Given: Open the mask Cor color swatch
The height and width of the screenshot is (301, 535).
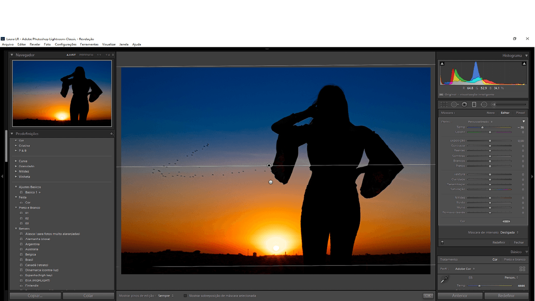Looking at the screenshot, I should (x=506, y=221).
